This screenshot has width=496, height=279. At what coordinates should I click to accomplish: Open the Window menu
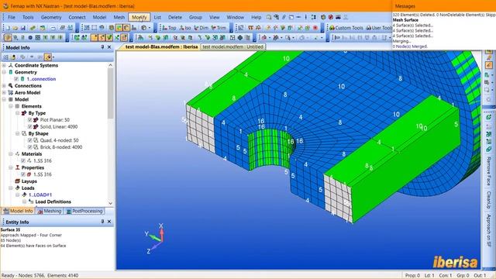pos(236,17)
